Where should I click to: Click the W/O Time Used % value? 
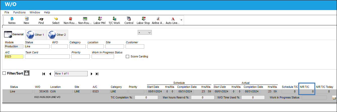tap(253, 97)
